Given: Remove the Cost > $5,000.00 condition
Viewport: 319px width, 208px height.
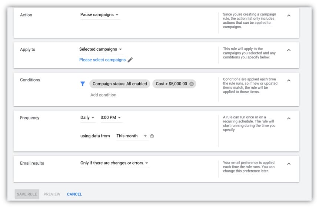Looking at the screenshot, I should [192, 84].
